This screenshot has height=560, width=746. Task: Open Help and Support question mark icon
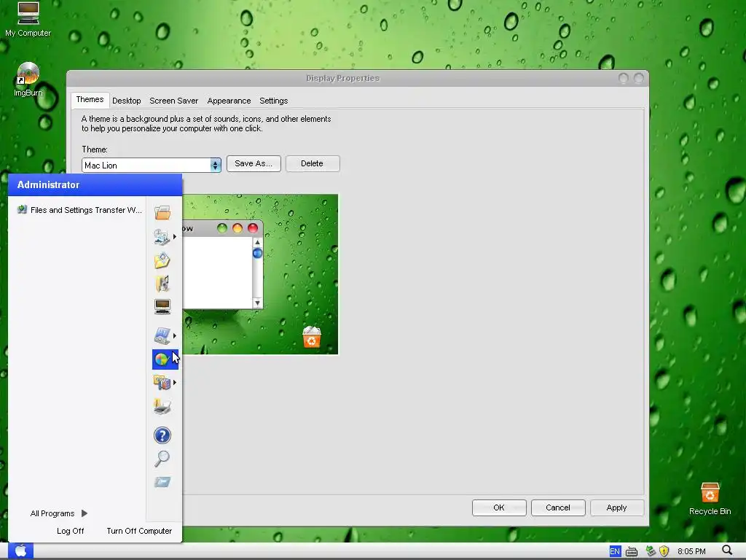click(162, 435)
